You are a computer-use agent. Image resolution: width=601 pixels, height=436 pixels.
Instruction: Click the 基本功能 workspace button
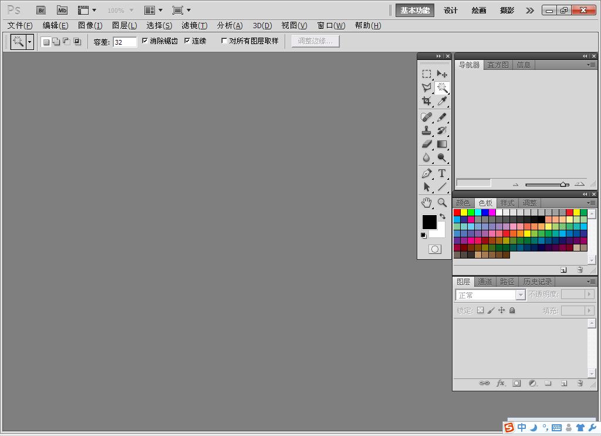click(x=415, y=11)
